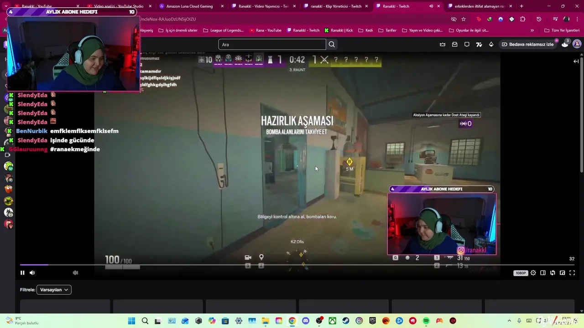Focus the Twitch Ara search field
Viewport: 584px width, 328px height.
(x=272, y=44)
